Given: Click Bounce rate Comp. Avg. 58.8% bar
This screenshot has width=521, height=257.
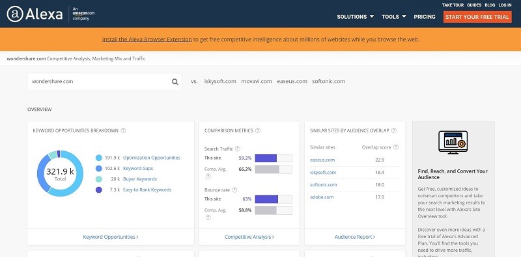Looking at the screenshot, I should pos(274,211).
